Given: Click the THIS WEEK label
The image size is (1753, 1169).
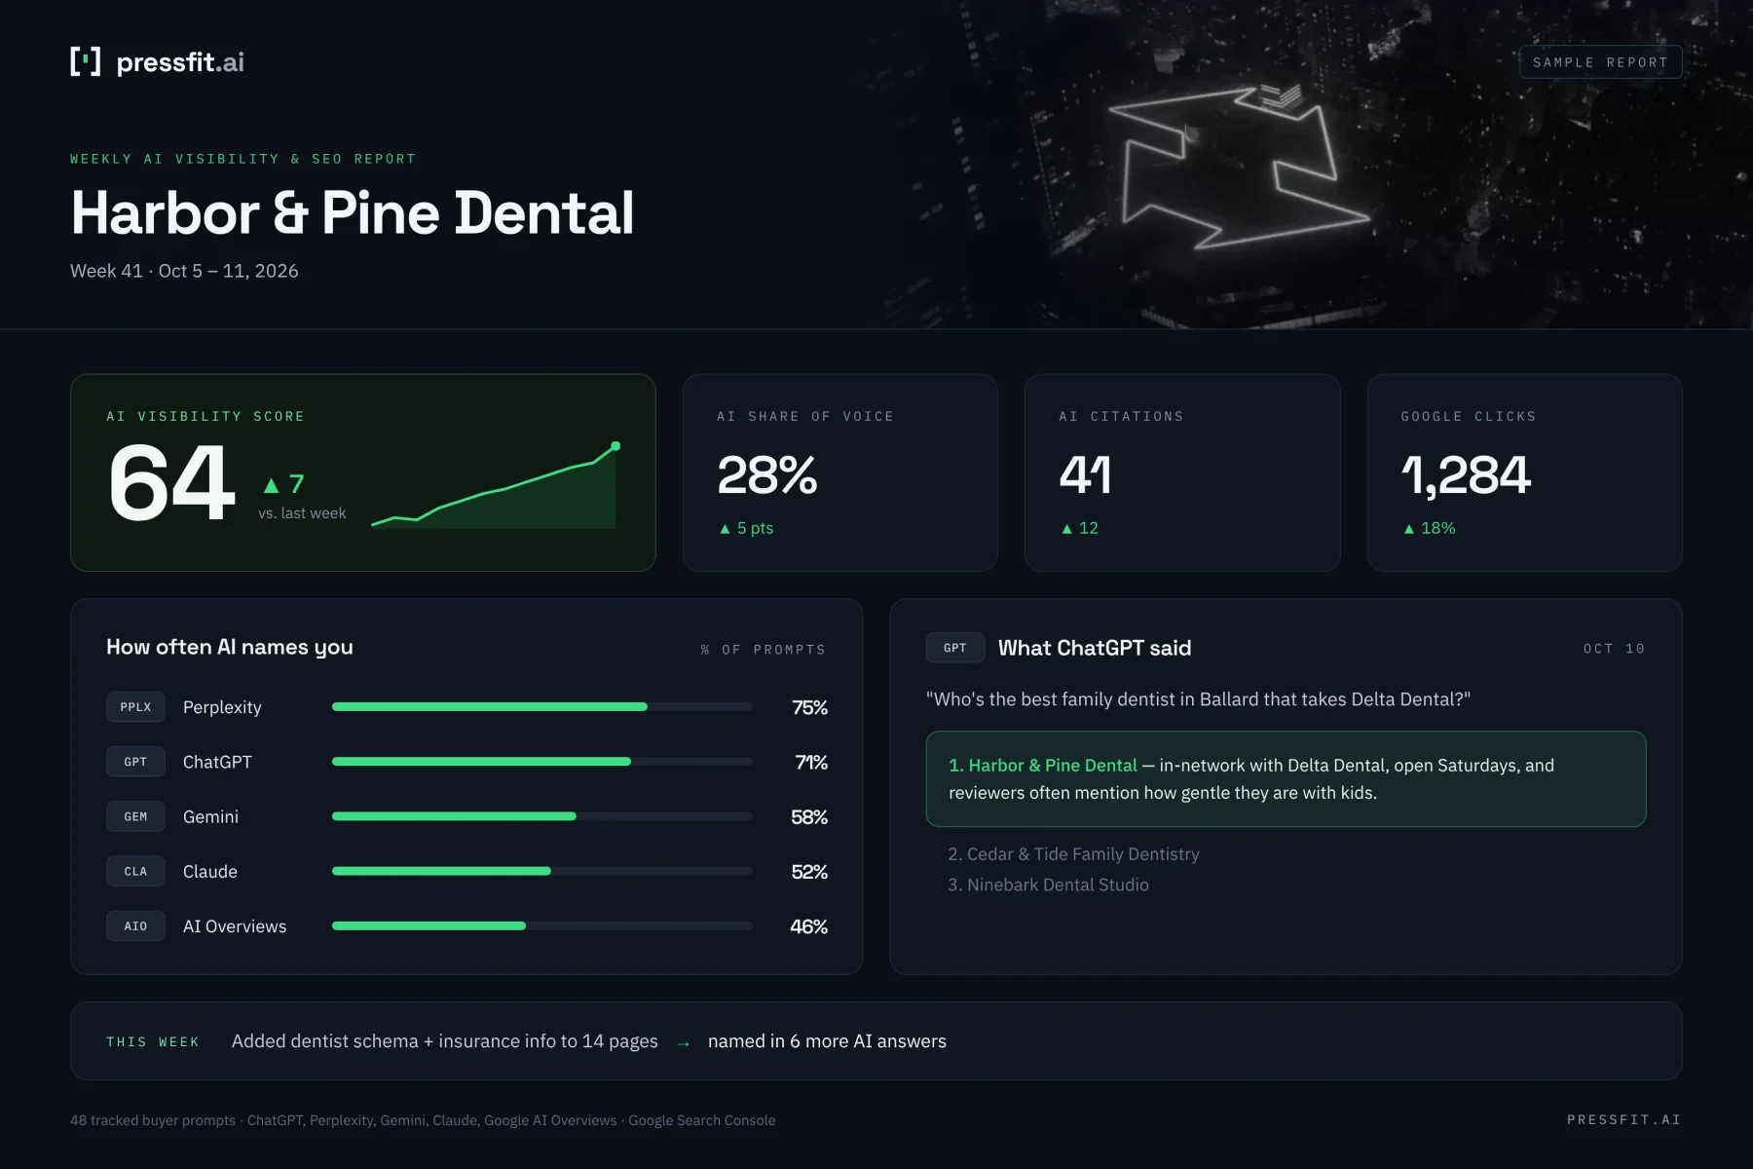Looking at the screenshot, I should (153, 1042).
